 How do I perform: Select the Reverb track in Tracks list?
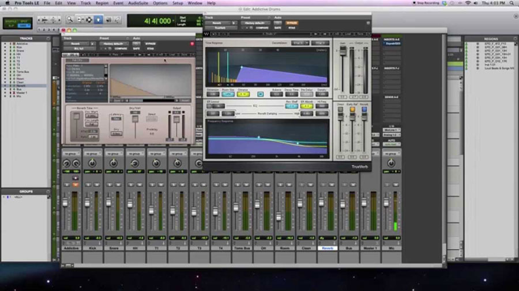[21, 86]
